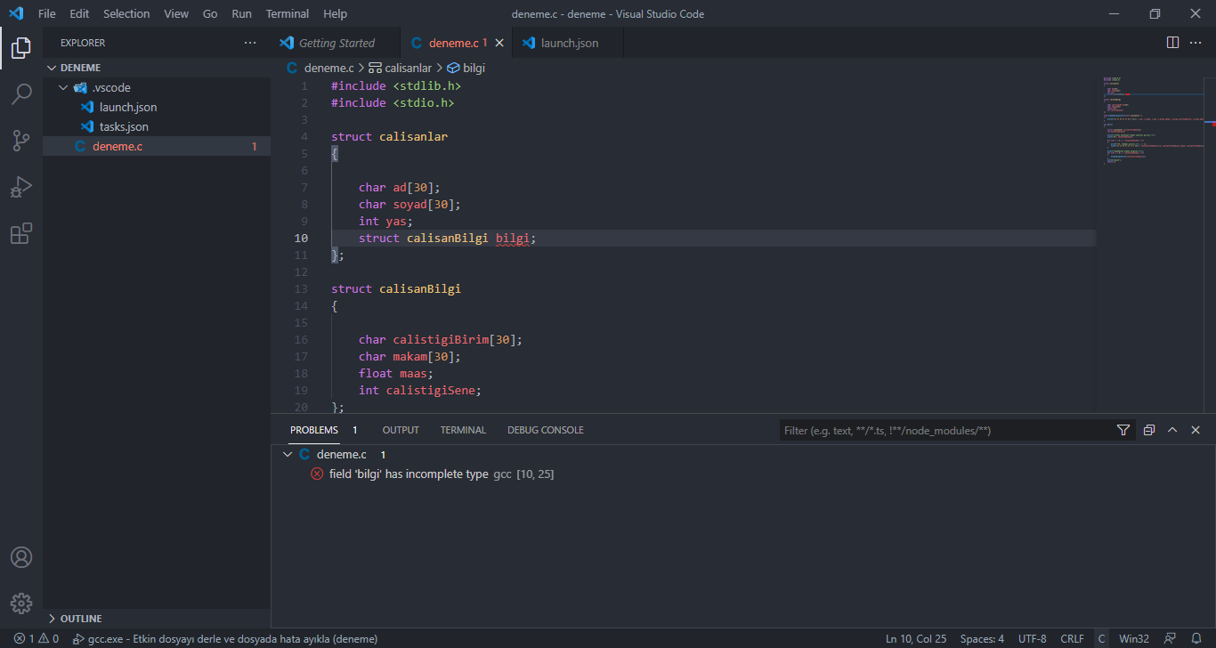This screenshot has height=648, width=1216.
Task: Change the UTF-8 file encoding
Action: [1033, 639]
